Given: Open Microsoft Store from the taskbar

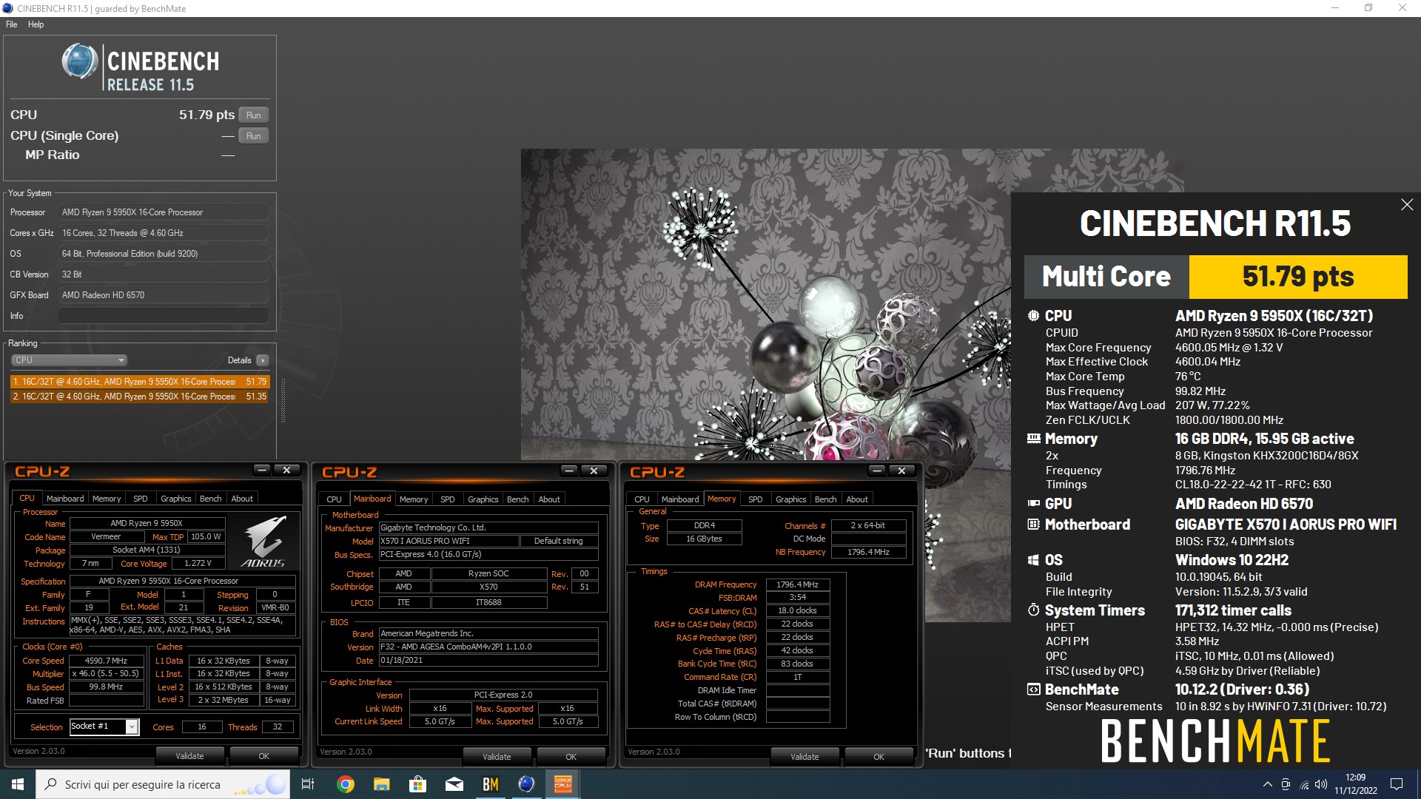Looking at the screenshot, I should click(x=417, y=784).
